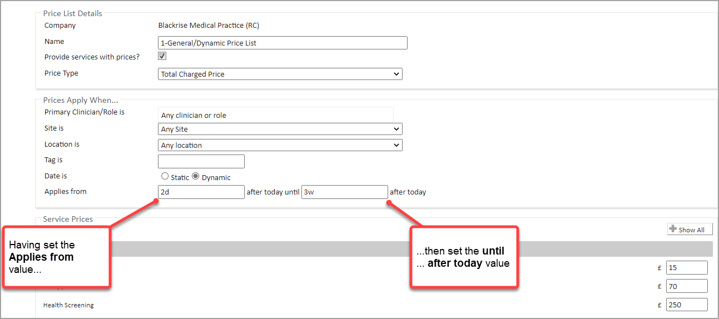Select the Static date radio button

coord(165,176)
